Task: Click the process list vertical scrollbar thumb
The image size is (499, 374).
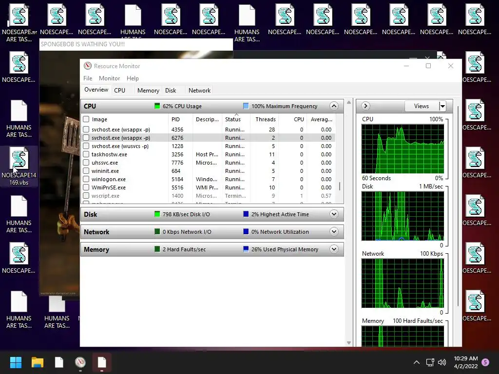Action: 340,186
